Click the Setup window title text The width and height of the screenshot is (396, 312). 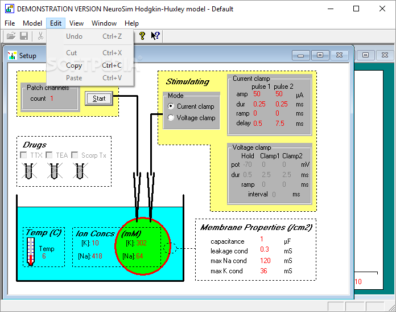pos(28,56)
